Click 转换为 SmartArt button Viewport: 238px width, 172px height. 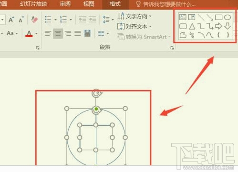[x=144, y=37]
